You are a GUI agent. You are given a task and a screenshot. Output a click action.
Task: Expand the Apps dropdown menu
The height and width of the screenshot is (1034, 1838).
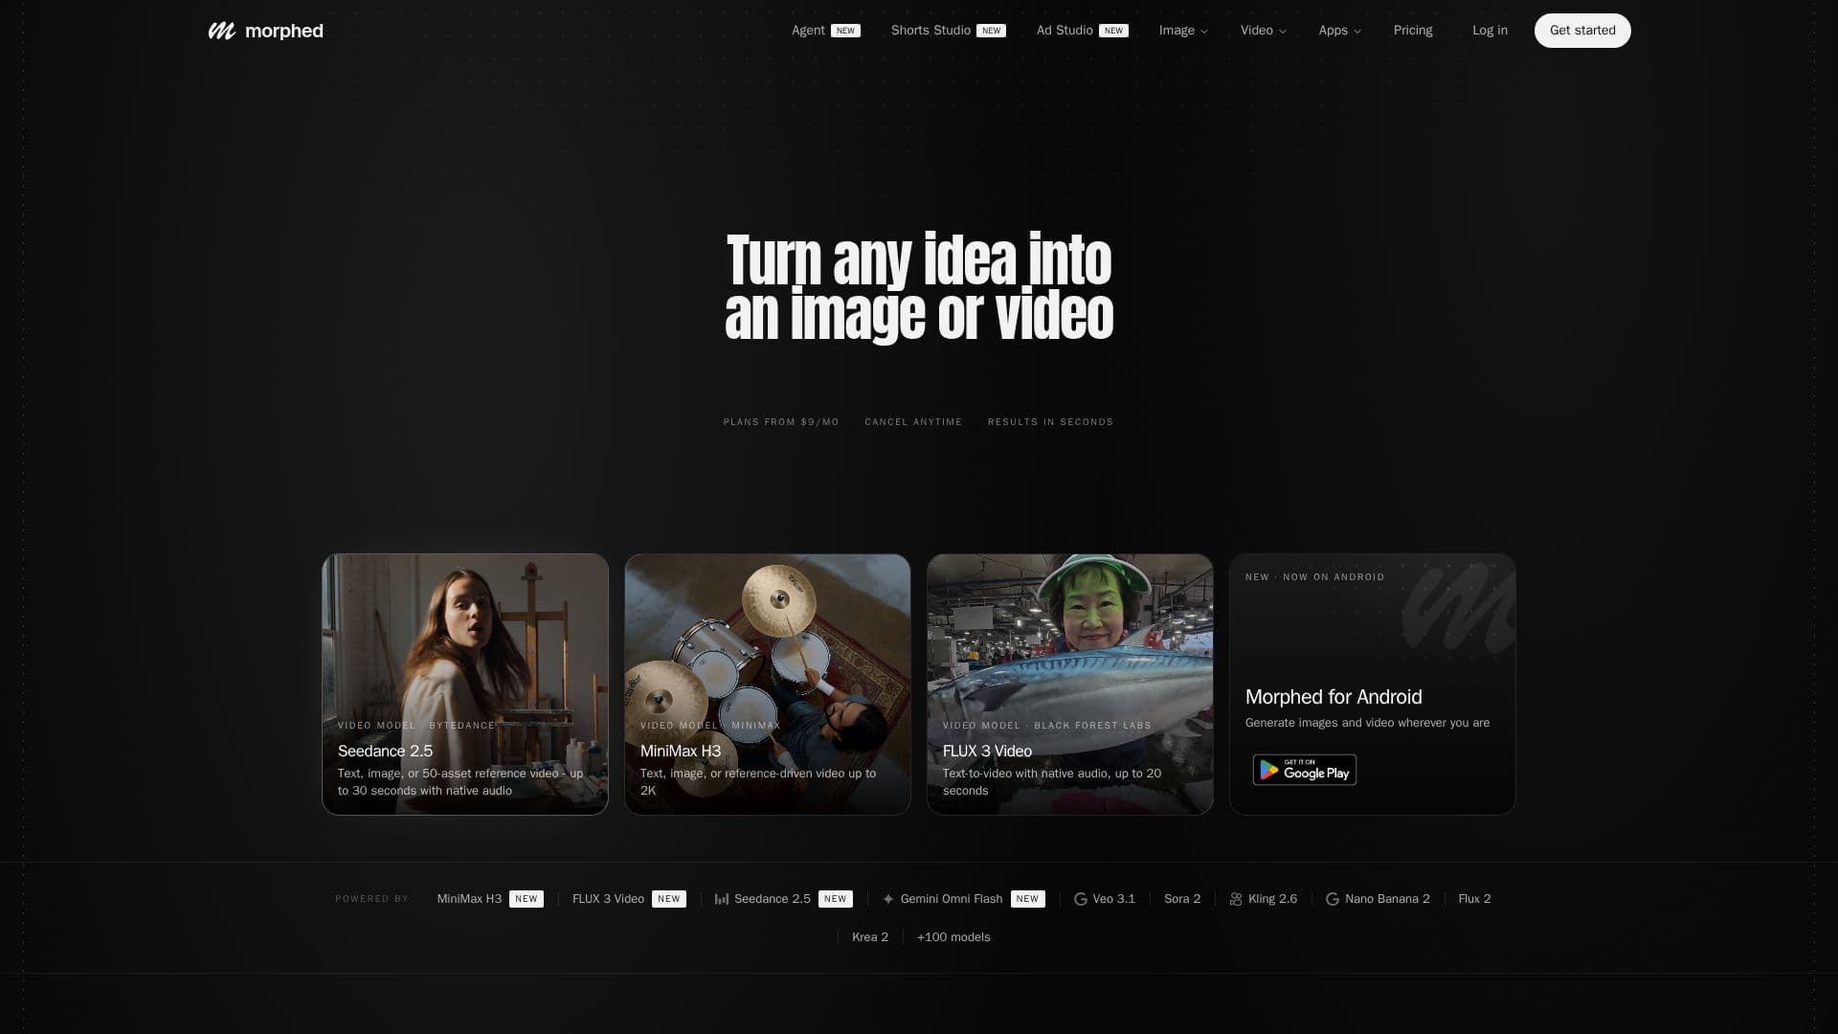[1339, 31]
